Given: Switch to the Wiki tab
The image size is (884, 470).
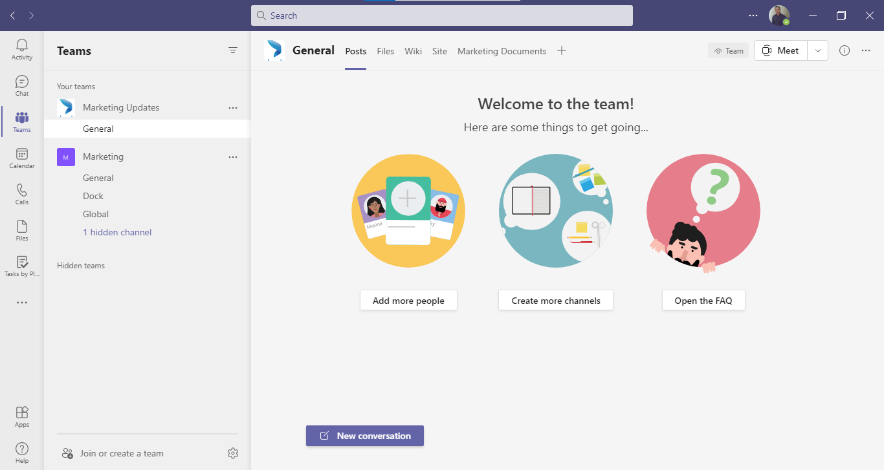Looking at the screenshot, I should click(413, 50).
